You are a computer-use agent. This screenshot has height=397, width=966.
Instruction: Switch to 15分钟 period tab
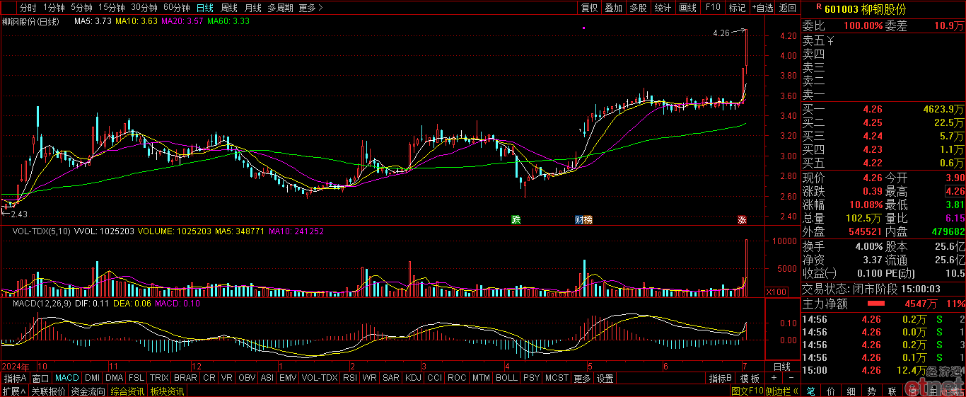pyautogui.click(x=112, y=8)
